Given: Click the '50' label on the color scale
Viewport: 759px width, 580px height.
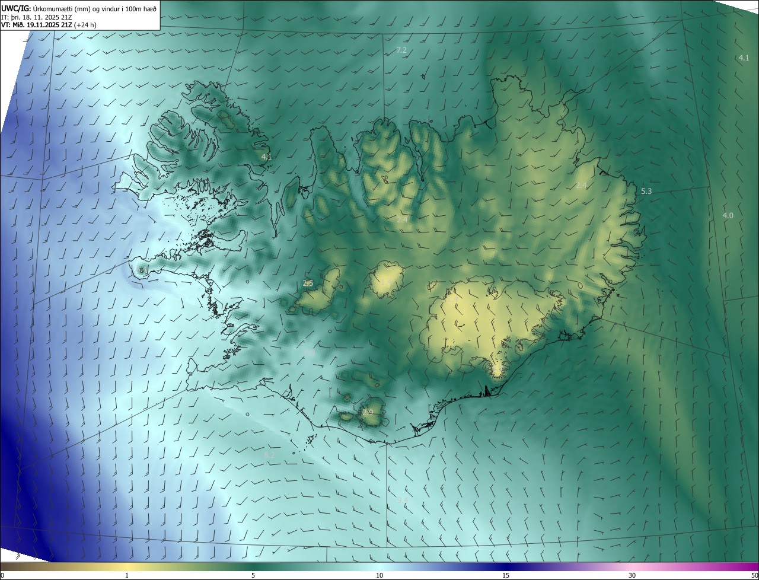Looking at the screenshot, I should [754, 575].
